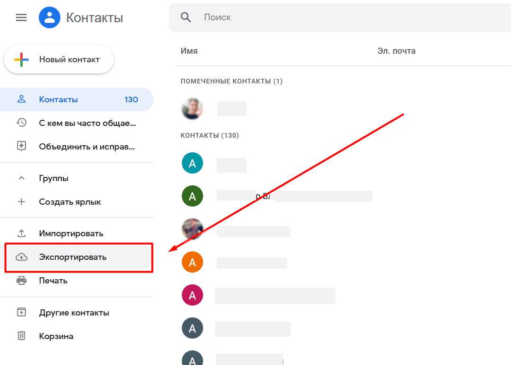This screenshot has height=365, width=511.
Task: Click the printer icon
Action: click(x=22, y=281)
